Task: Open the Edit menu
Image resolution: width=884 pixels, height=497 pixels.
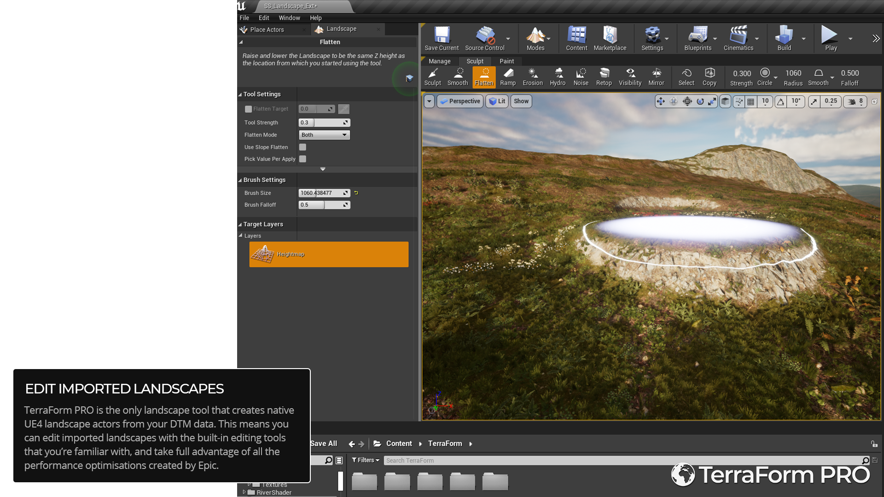Action: [x=264, y=18]
